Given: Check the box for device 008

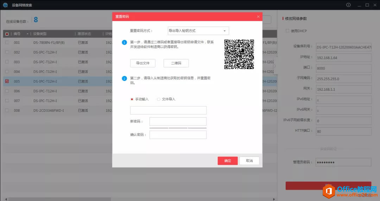Looking at the screenshot, I should tap(7, 110).
